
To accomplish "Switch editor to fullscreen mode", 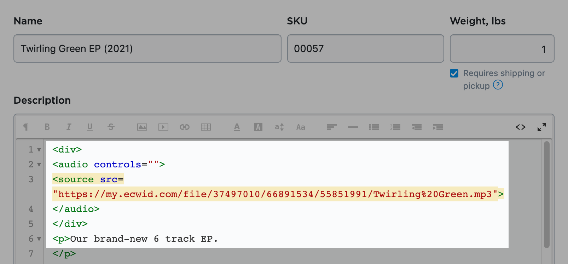I will pos(542,127).
